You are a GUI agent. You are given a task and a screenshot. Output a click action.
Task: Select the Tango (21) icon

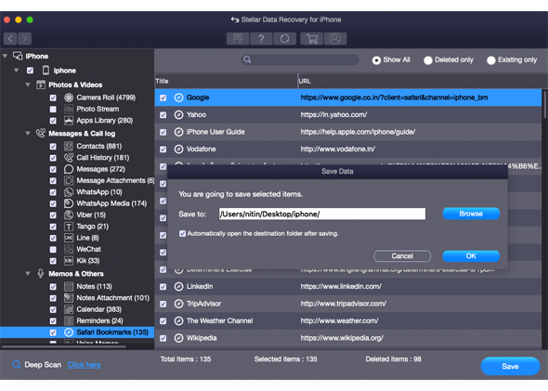[x=69, y=227]
